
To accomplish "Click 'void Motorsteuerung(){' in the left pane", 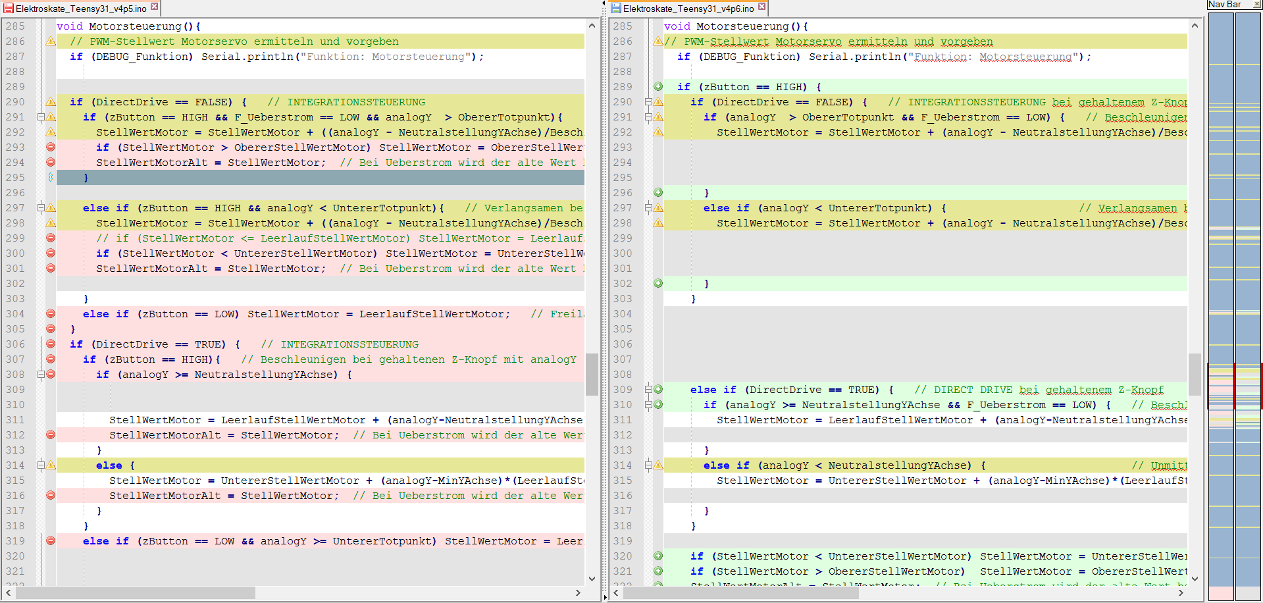I will point(128,26).
